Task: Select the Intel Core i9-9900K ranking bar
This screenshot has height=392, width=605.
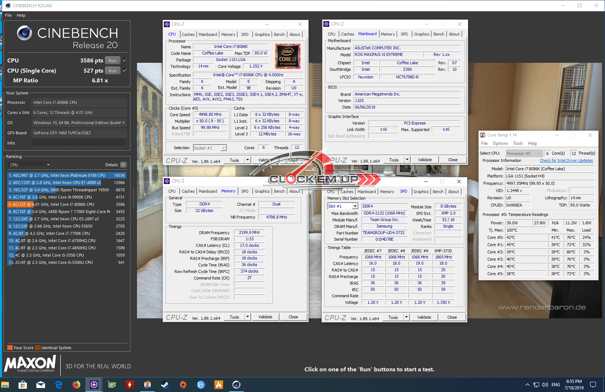Action: point(66,197)
